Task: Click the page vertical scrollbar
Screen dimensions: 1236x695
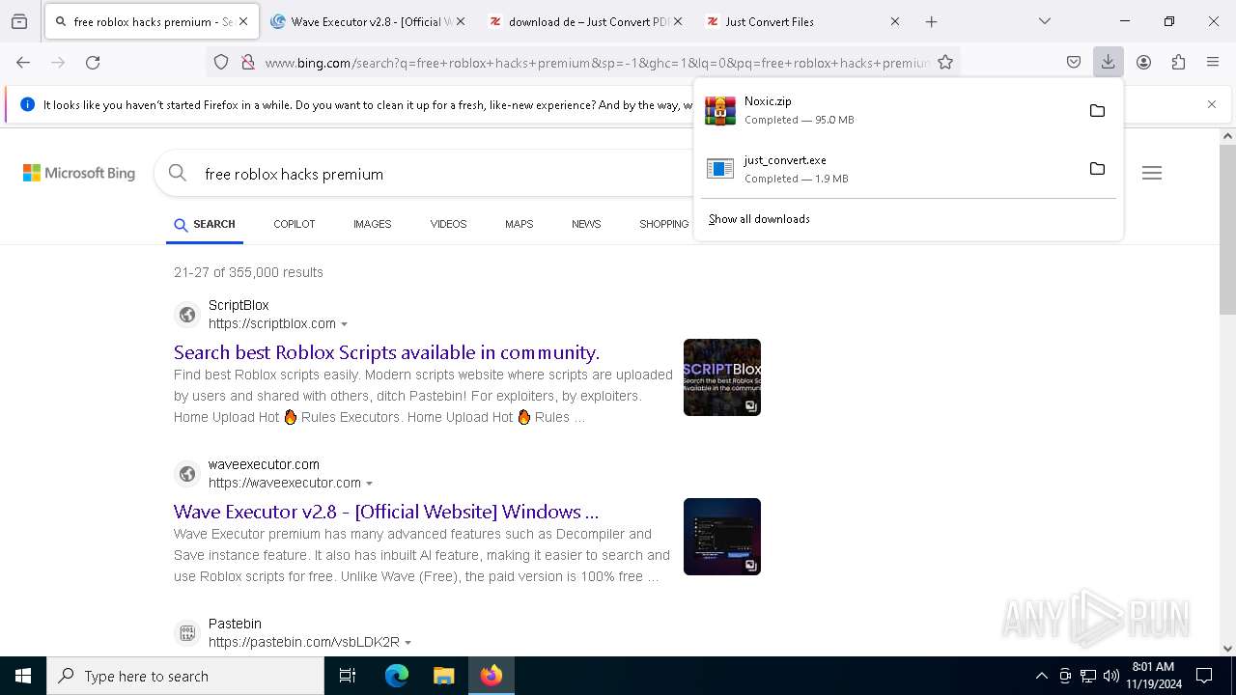Action: coord(1227,230)
